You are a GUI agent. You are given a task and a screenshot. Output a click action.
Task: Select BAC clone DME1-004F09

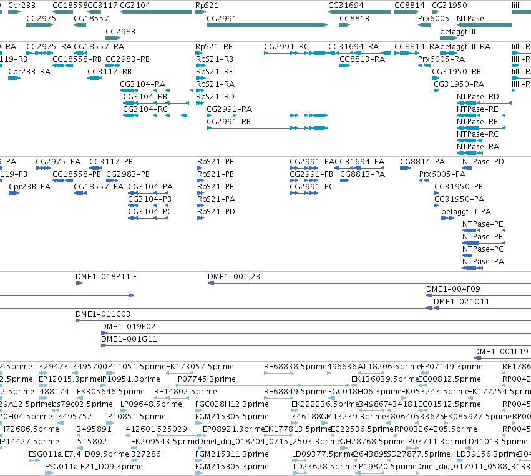coord(479,295)
